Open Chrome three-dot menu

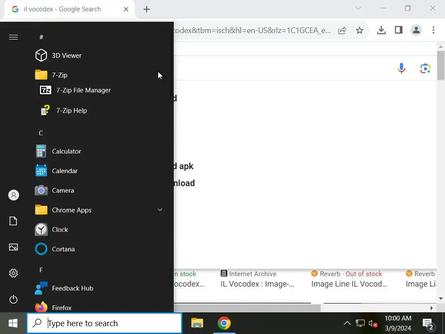pos(433,30)
